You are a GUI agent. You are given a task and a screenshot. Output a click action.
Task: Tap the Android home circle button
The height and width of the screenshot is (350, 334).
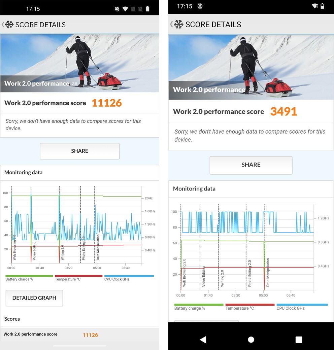[251, 340]
